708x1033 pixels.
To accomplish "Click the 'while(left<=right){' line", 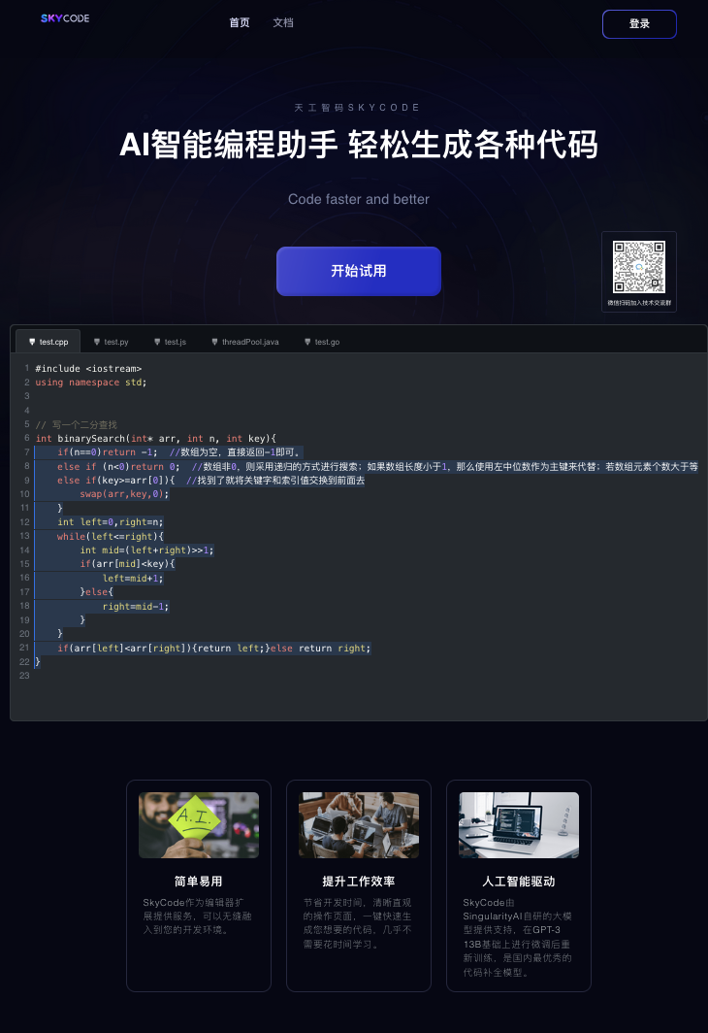I will [x=110, y=536].
